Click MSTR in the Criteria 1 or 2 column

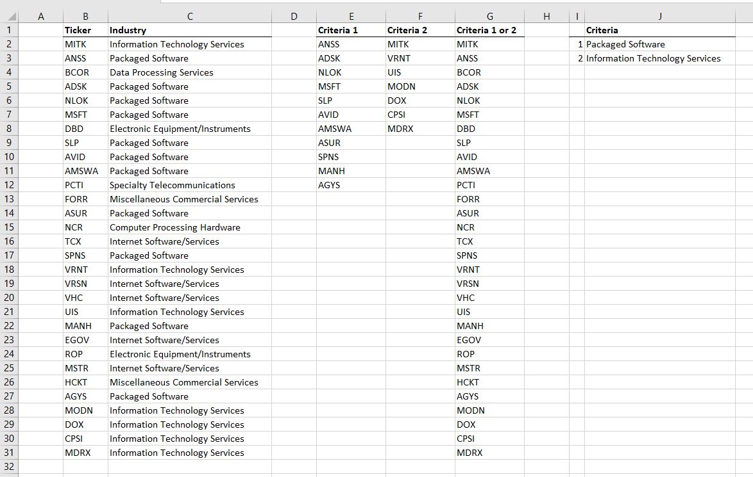coord(489,368)
